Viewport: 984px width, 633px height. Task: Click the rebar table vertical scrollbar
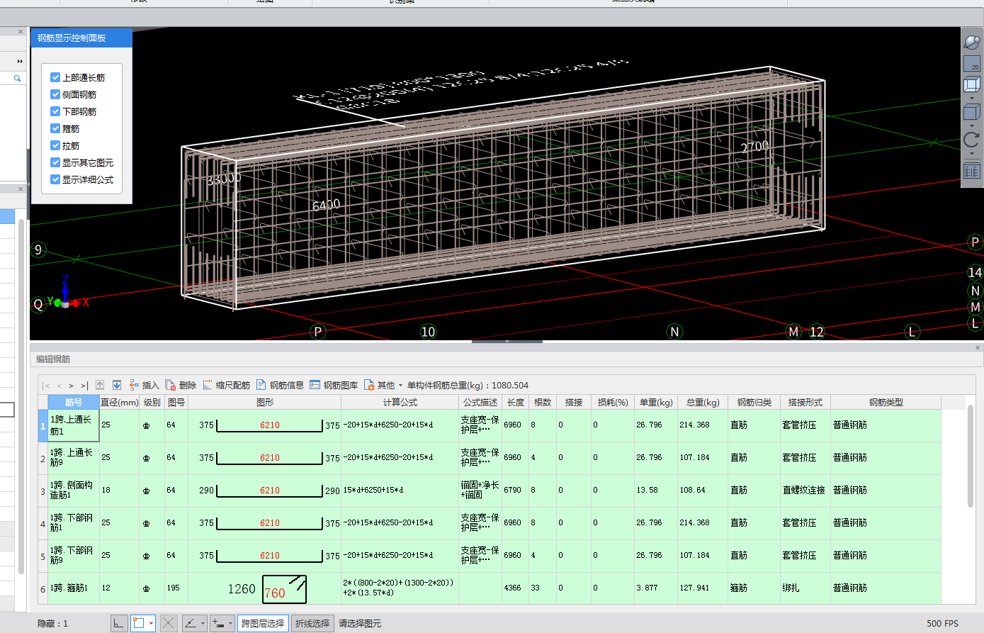(x=971, y=457)
